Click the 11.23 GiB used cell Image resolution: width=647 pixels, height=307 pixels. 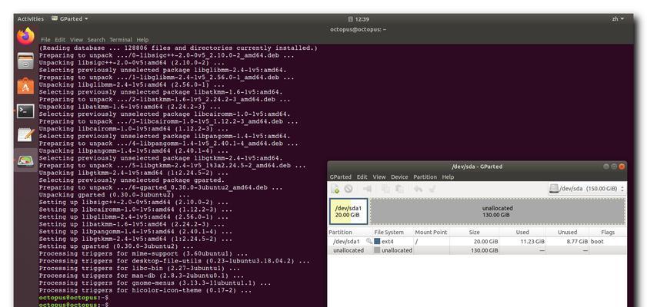click(x=532, y=242)
